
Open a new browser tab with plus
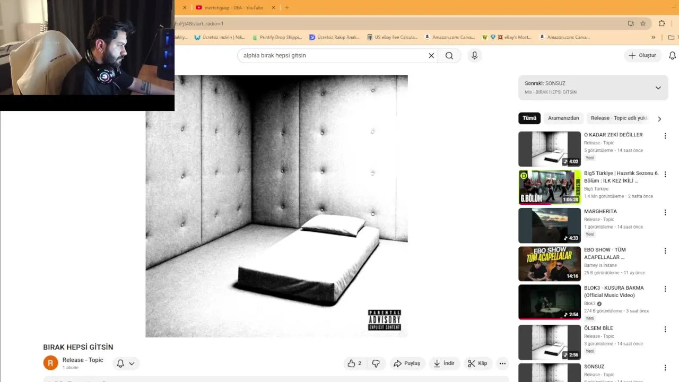(x=287, y=7)
